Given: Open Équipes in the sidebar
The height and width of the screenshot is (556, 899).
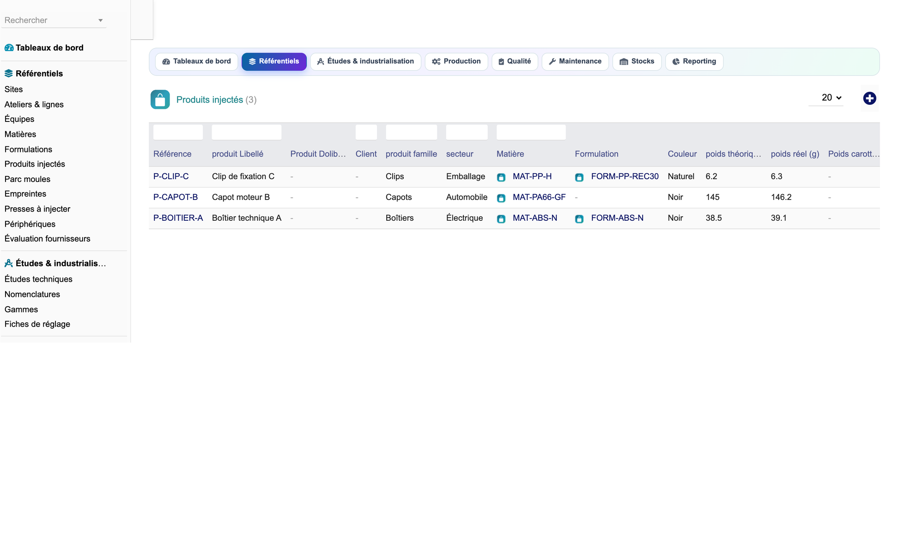Looking at the screenshot, I should click(x=19, y=119).
